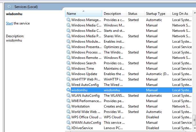Click the Start the service link
This screenshot has width=196, height=132.
click(x=9, y=23)
